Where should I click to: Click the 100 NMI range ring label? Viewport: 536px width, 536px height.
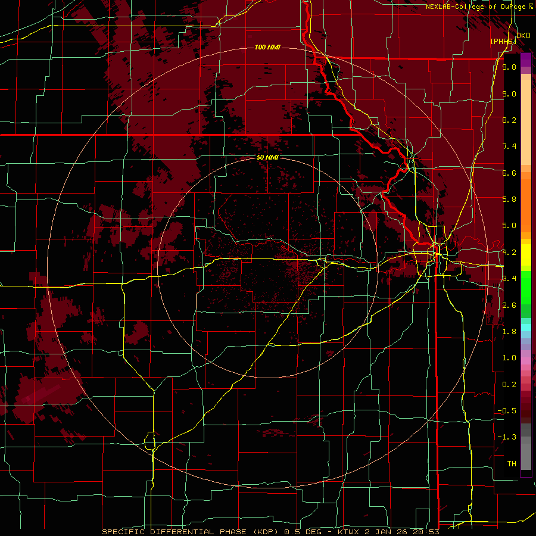coord(267,47)
